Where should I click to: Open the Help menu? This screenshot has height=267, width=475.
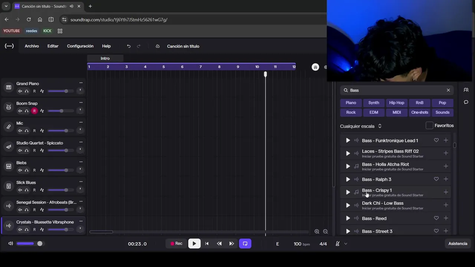[107, 46]
